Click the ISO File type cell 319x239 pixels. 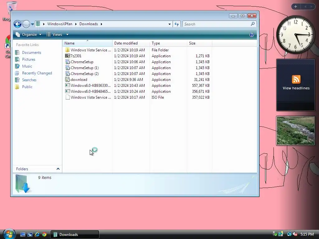[x=158, y=97]
